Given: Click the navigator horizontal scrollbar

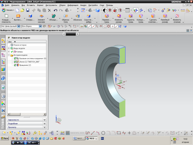Looking at the screenshot, I should (27, 114).
